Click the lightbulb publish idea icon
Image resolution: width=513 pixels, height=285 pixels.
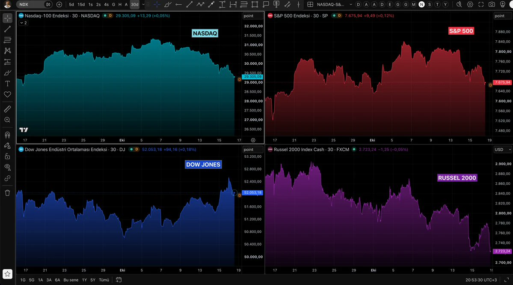click(x=503, y=5)
